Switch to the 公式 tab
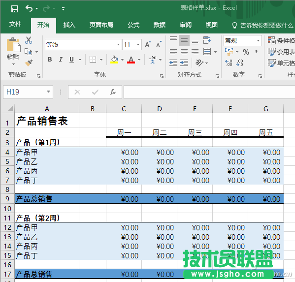Viewport: 295px width, 282px height. click(x=133, y=25)
